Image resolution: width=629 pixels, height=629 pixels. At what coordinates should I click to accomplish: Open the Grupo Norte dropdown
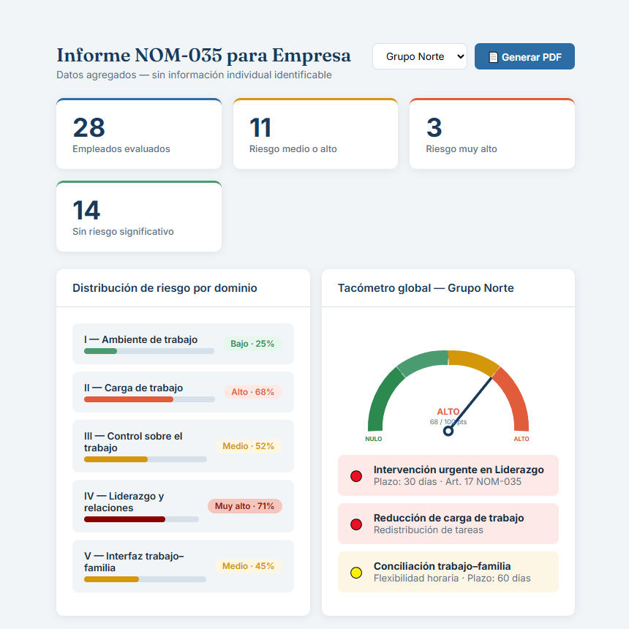coord(420,56)
